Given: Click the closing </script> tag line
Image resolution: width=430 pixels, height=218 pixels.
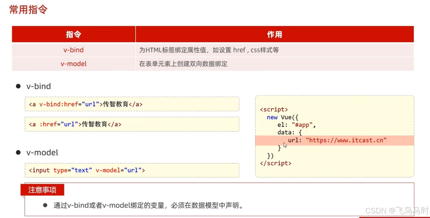Looking at the screenshot, I should click(276, 163).
